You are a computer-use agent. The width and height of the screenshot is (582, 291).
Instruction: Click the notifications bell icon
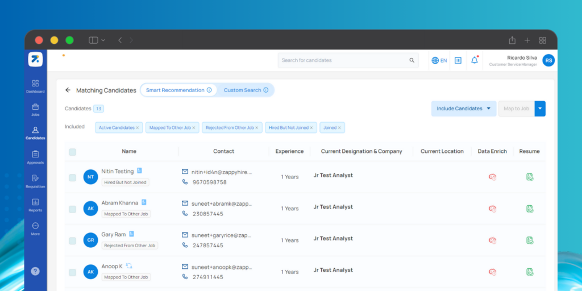(x=475, y=60)
